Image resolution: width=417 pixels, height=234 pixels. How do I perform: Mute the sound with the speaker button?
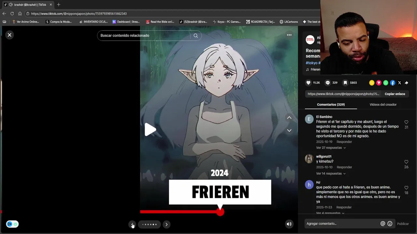pyautogui.click(x=289, y=224)
